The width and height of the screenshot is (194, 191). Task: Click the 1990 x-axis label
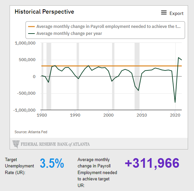pyautogui.click(x=75, y=115)
